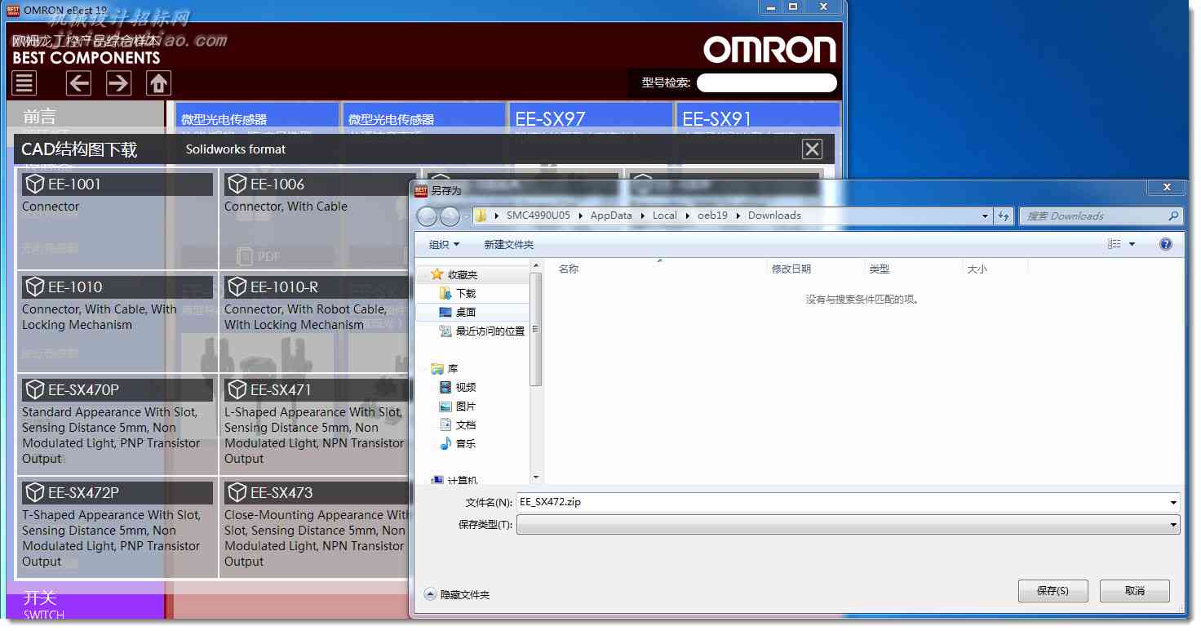
Task: Click the 文件名 field containing EE_SX472.zip
Action: point(849,502)
